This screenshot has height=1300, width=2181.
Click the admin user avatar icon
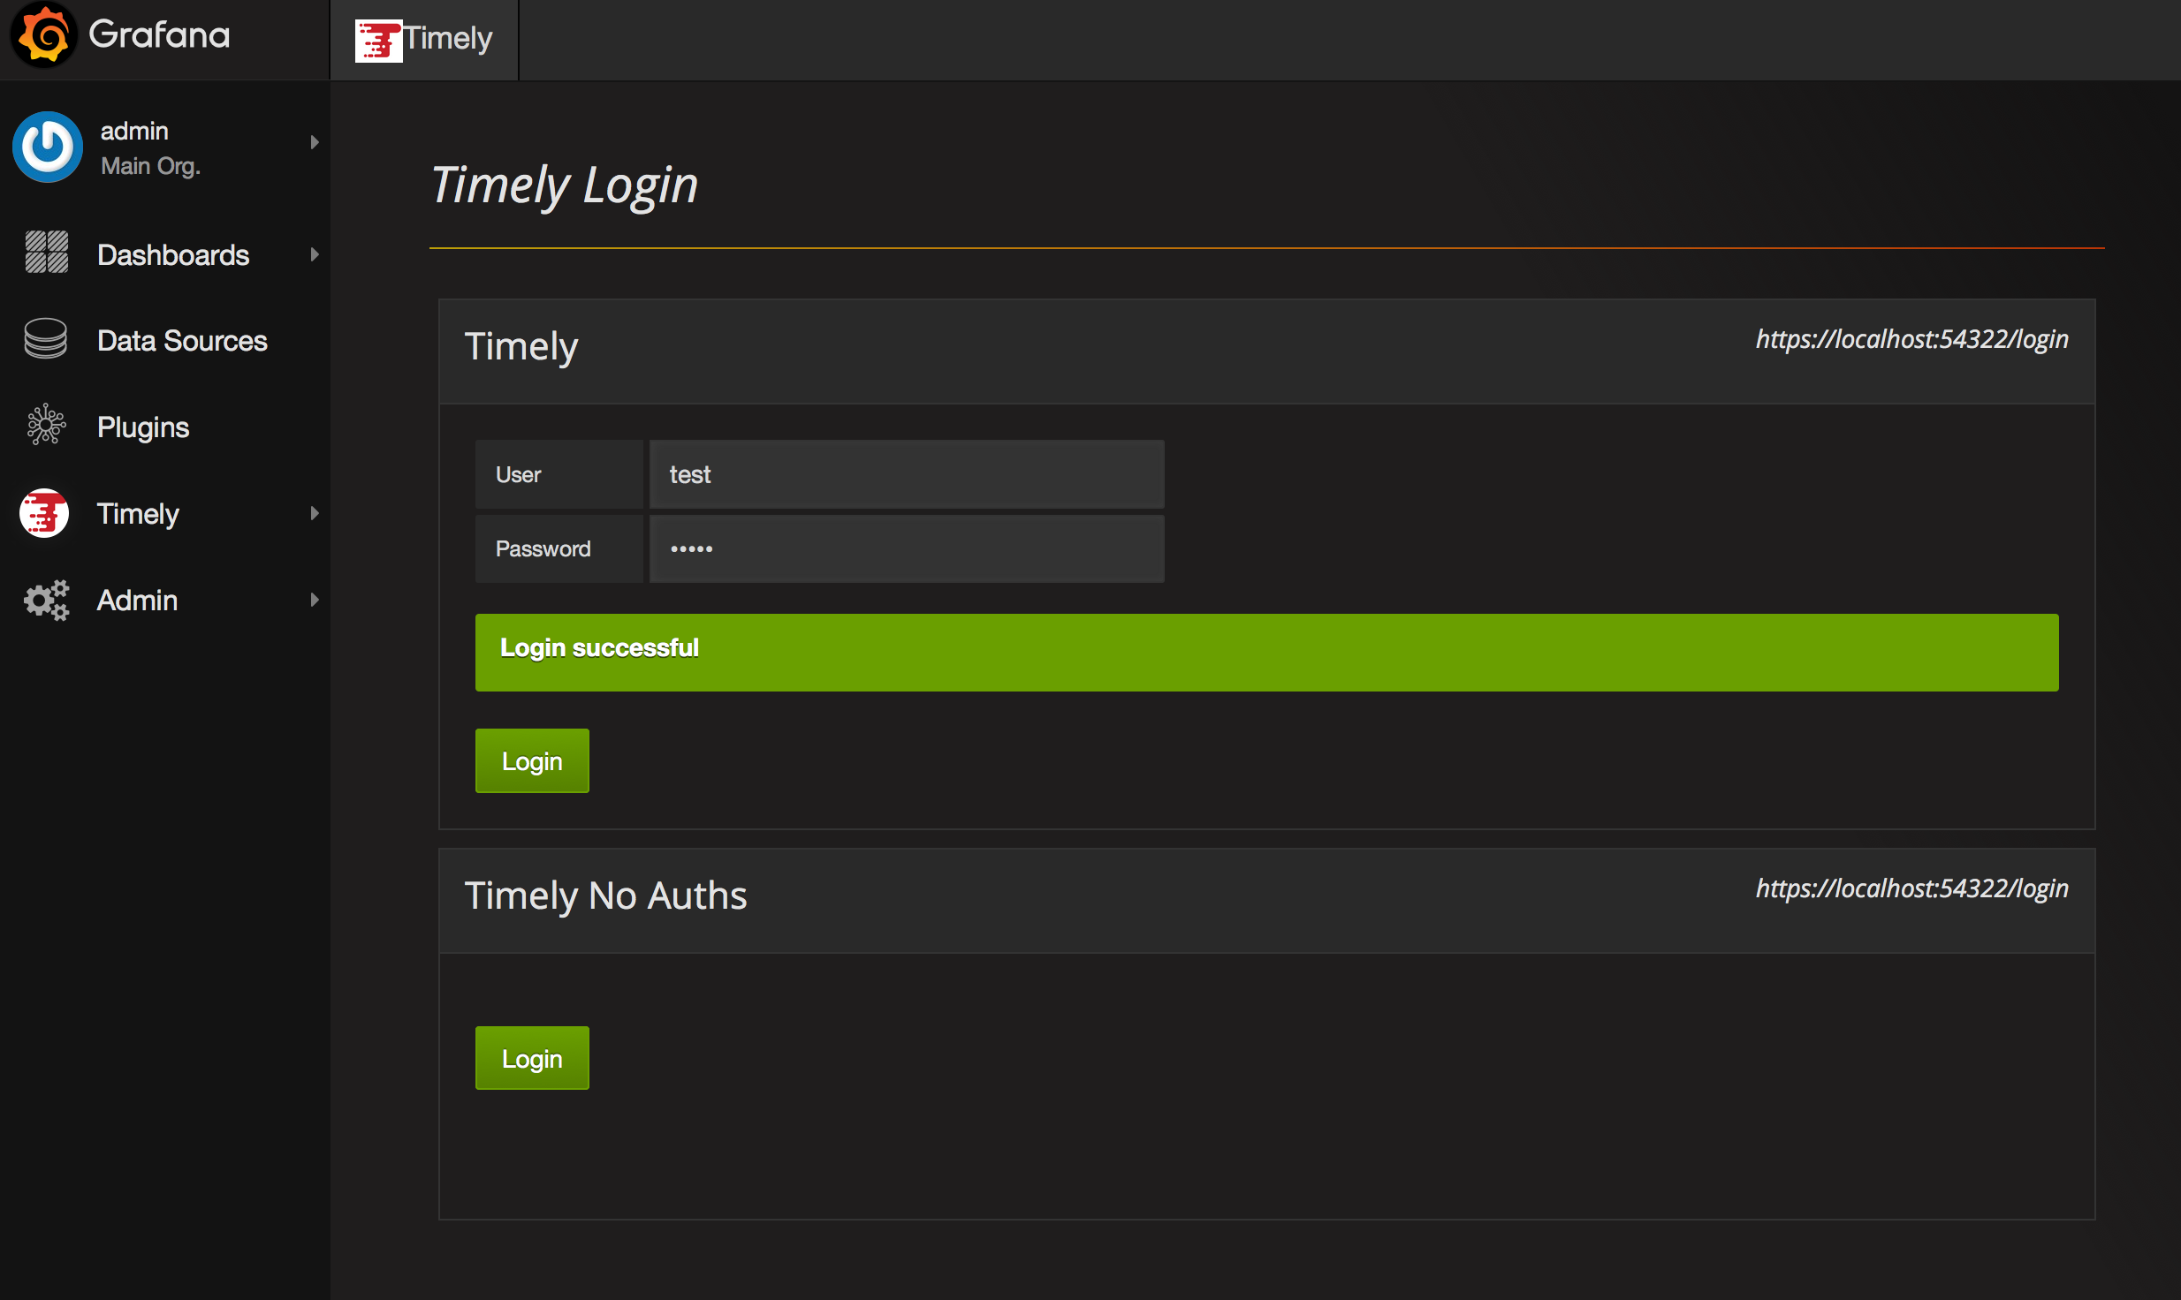(x=48, y=147)
